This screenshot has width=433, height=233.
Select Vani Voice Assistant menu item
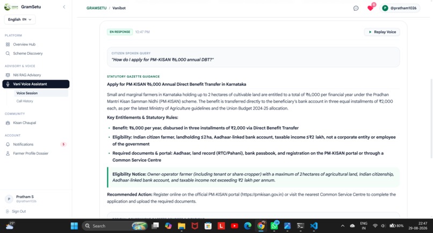[x=36, y=84]
